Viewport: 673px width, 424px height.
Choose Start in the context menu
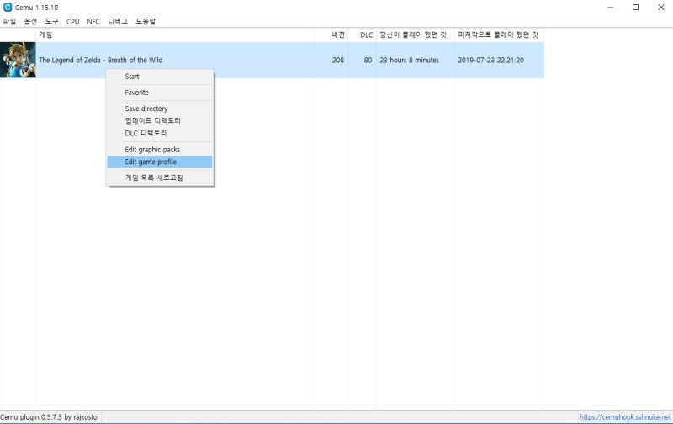[x=160, y=77]
